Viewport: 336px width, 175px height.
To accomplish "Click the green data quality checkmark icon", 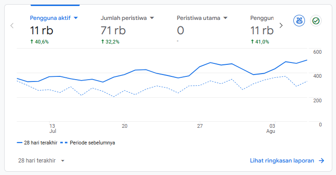I will (x=316, y=21).
